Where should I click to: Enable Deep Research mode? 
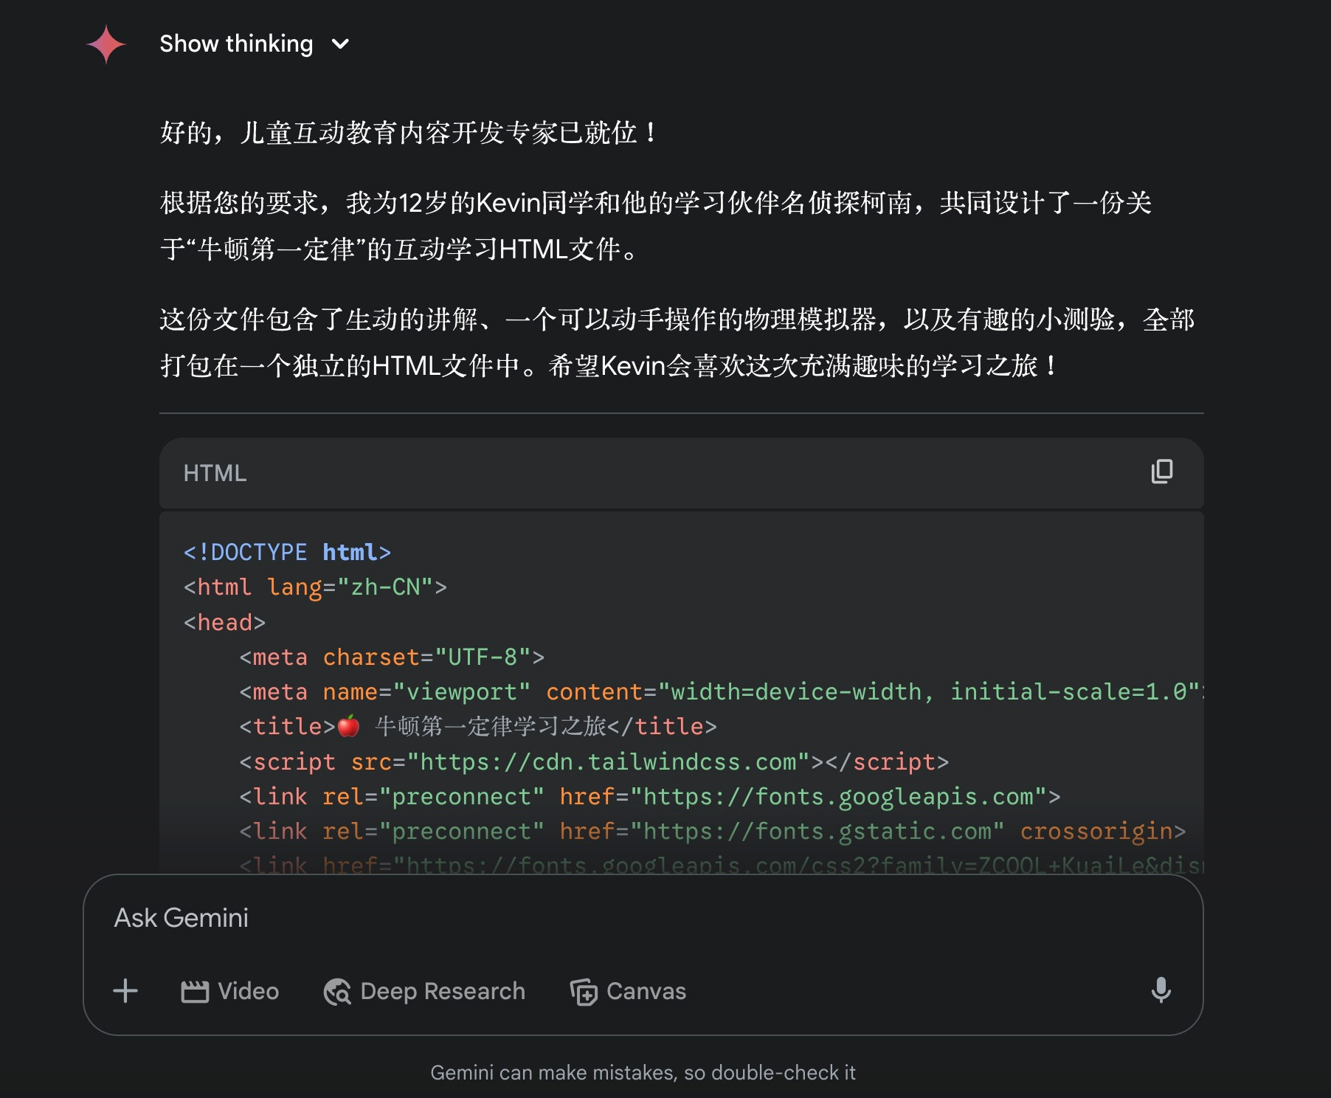(424, 991)
